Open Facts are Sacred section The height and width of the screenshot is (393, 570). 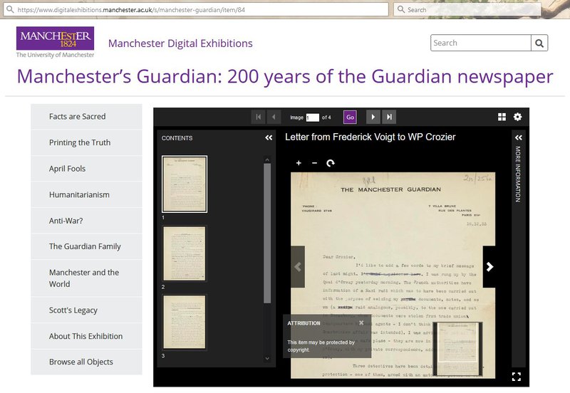click(86, 117)
